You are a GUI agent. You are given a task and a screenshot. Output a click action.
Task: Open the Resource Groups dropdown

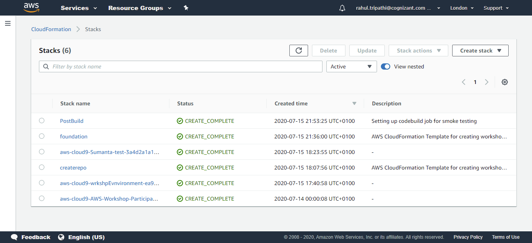click(140, 8)
